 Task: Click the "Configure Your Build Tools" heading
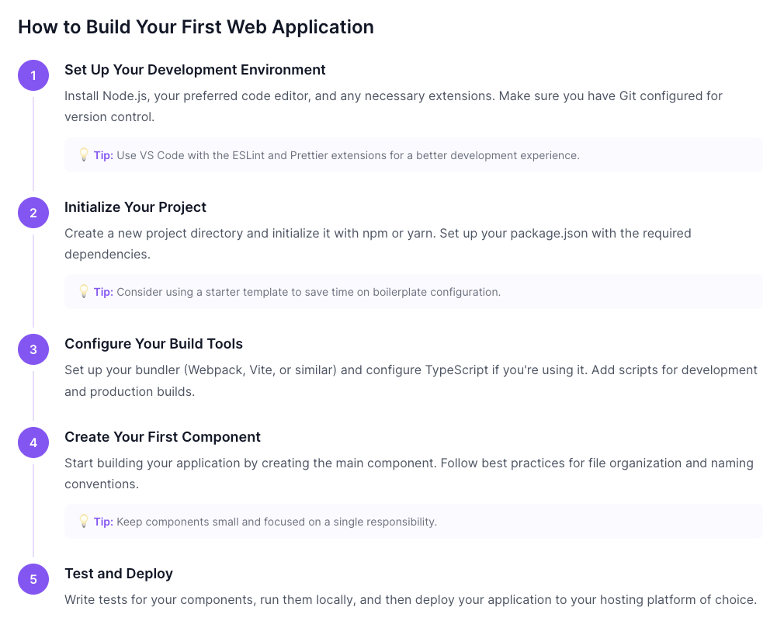tap(154, 344)
